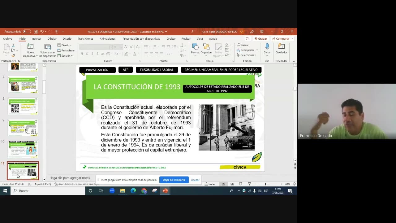
Task: Collapse the ribbon with the chevron arrow
Action: [x=294, y=61]
